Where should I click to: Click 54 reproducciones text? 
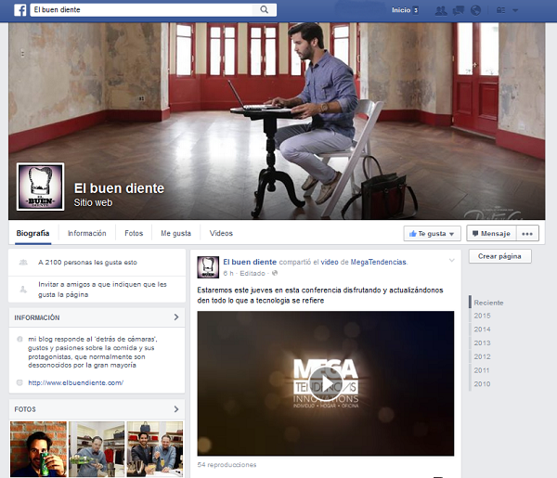tap(227, 464)
